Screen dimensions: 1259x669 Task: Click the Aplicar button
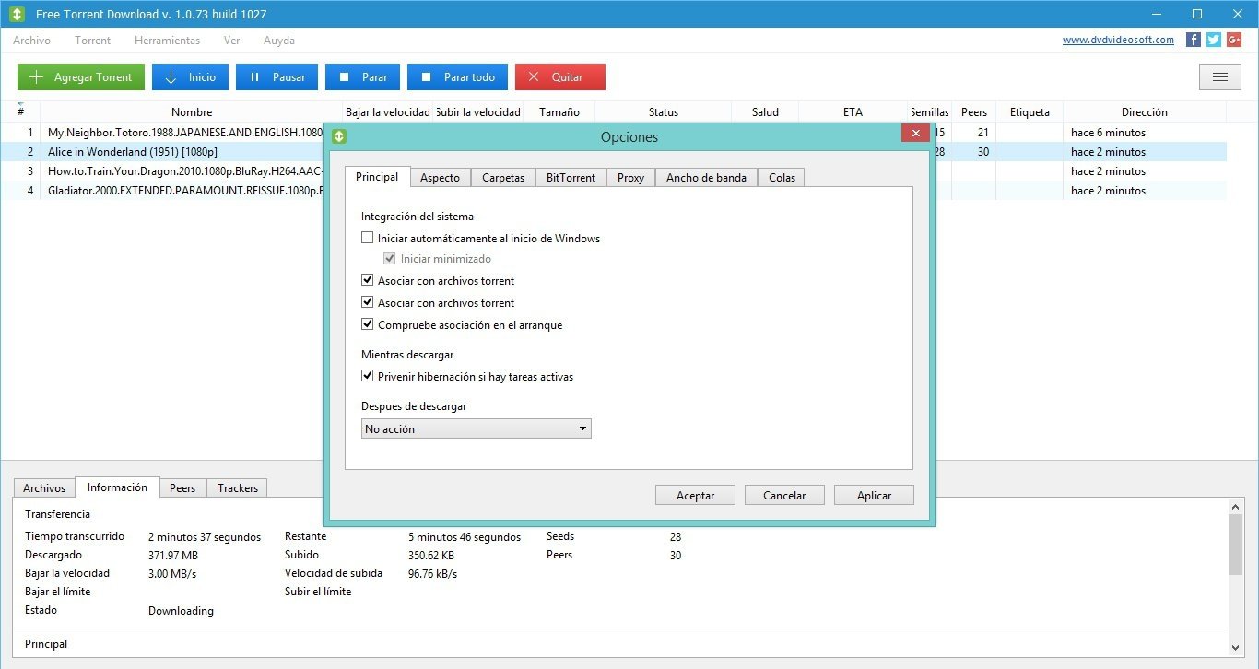point(874,496)
